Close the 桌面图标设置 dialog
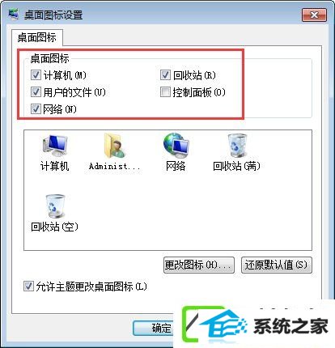Viewport: 335px width, 348px height. (x=314, y=15)
